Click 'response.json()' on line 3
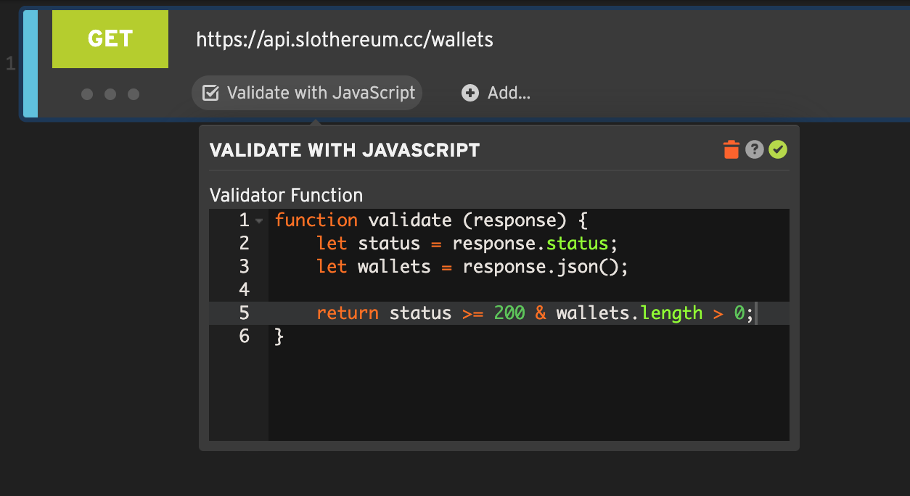Image resolution: width=910 pixels, height=496 pixels. (542, 267)
